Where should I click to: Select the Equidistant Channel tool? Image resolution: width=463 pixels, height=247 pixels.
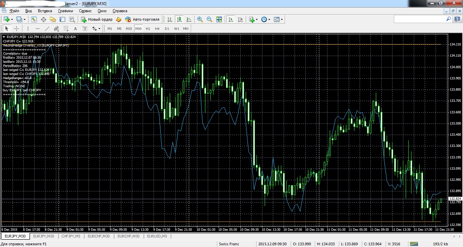point(57,28)
